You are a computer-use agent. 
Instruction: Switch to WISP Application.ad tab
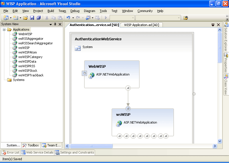pyautogui.click(x=141, y=25)
